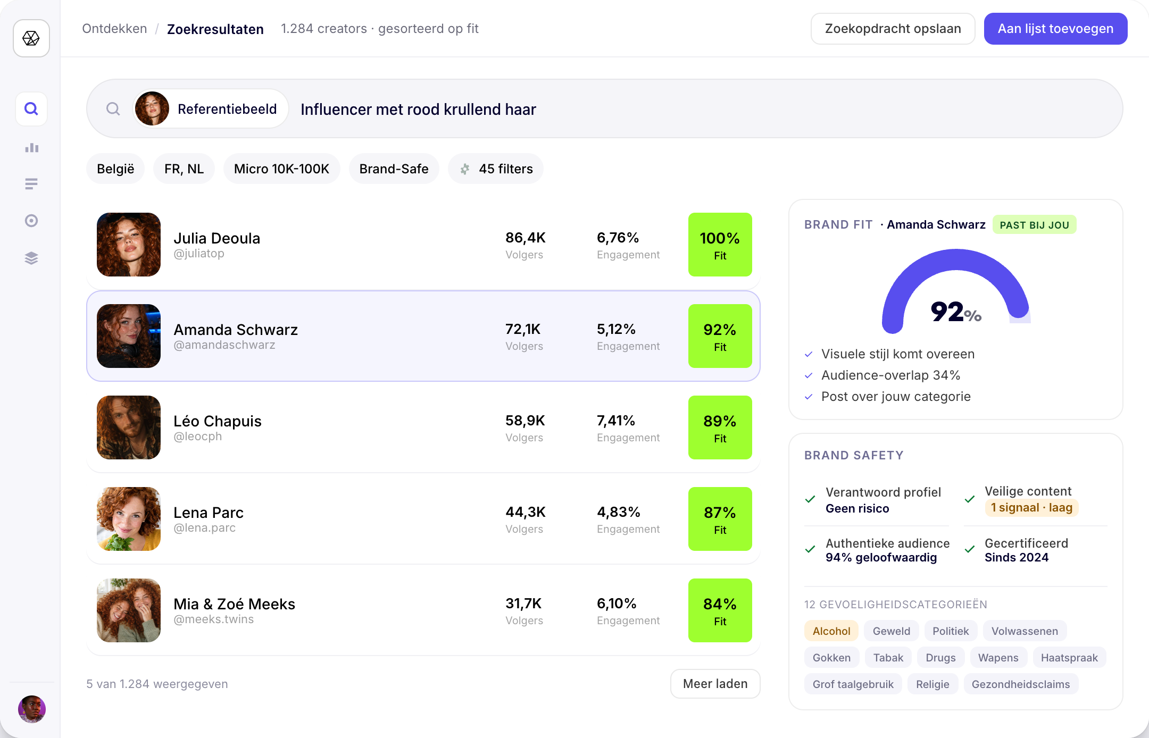Toggle the Micro 10K-100K filter
Viewport: 1149px width, 738px height.
281,169
